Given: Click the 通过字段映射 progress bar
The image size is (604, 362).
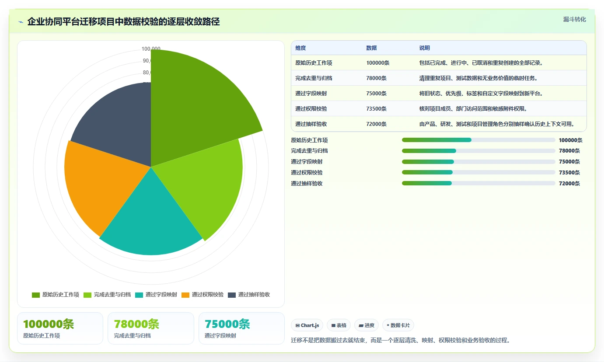Looking at the screenshot, I should click(478, 162).
